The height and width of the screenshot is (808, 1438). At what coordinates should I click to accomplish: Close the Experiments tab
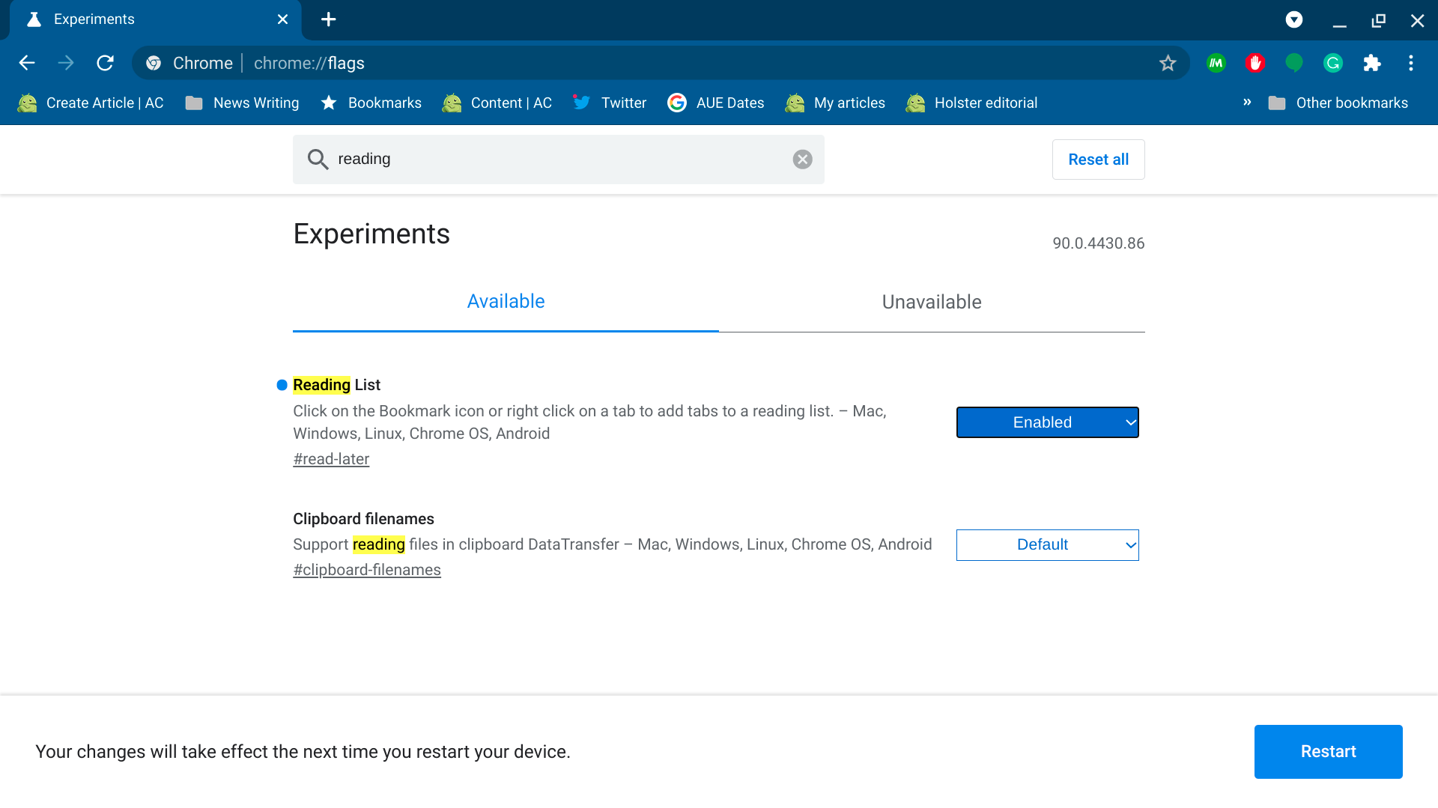coord(282,19)
